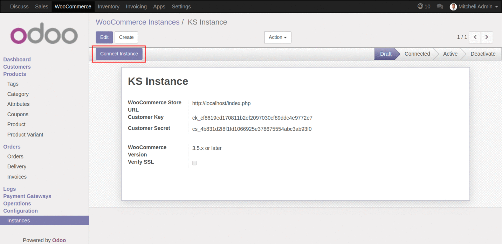502x244 pixels.
Task: Open the conversations chat bubble icon
Action: 440,7
